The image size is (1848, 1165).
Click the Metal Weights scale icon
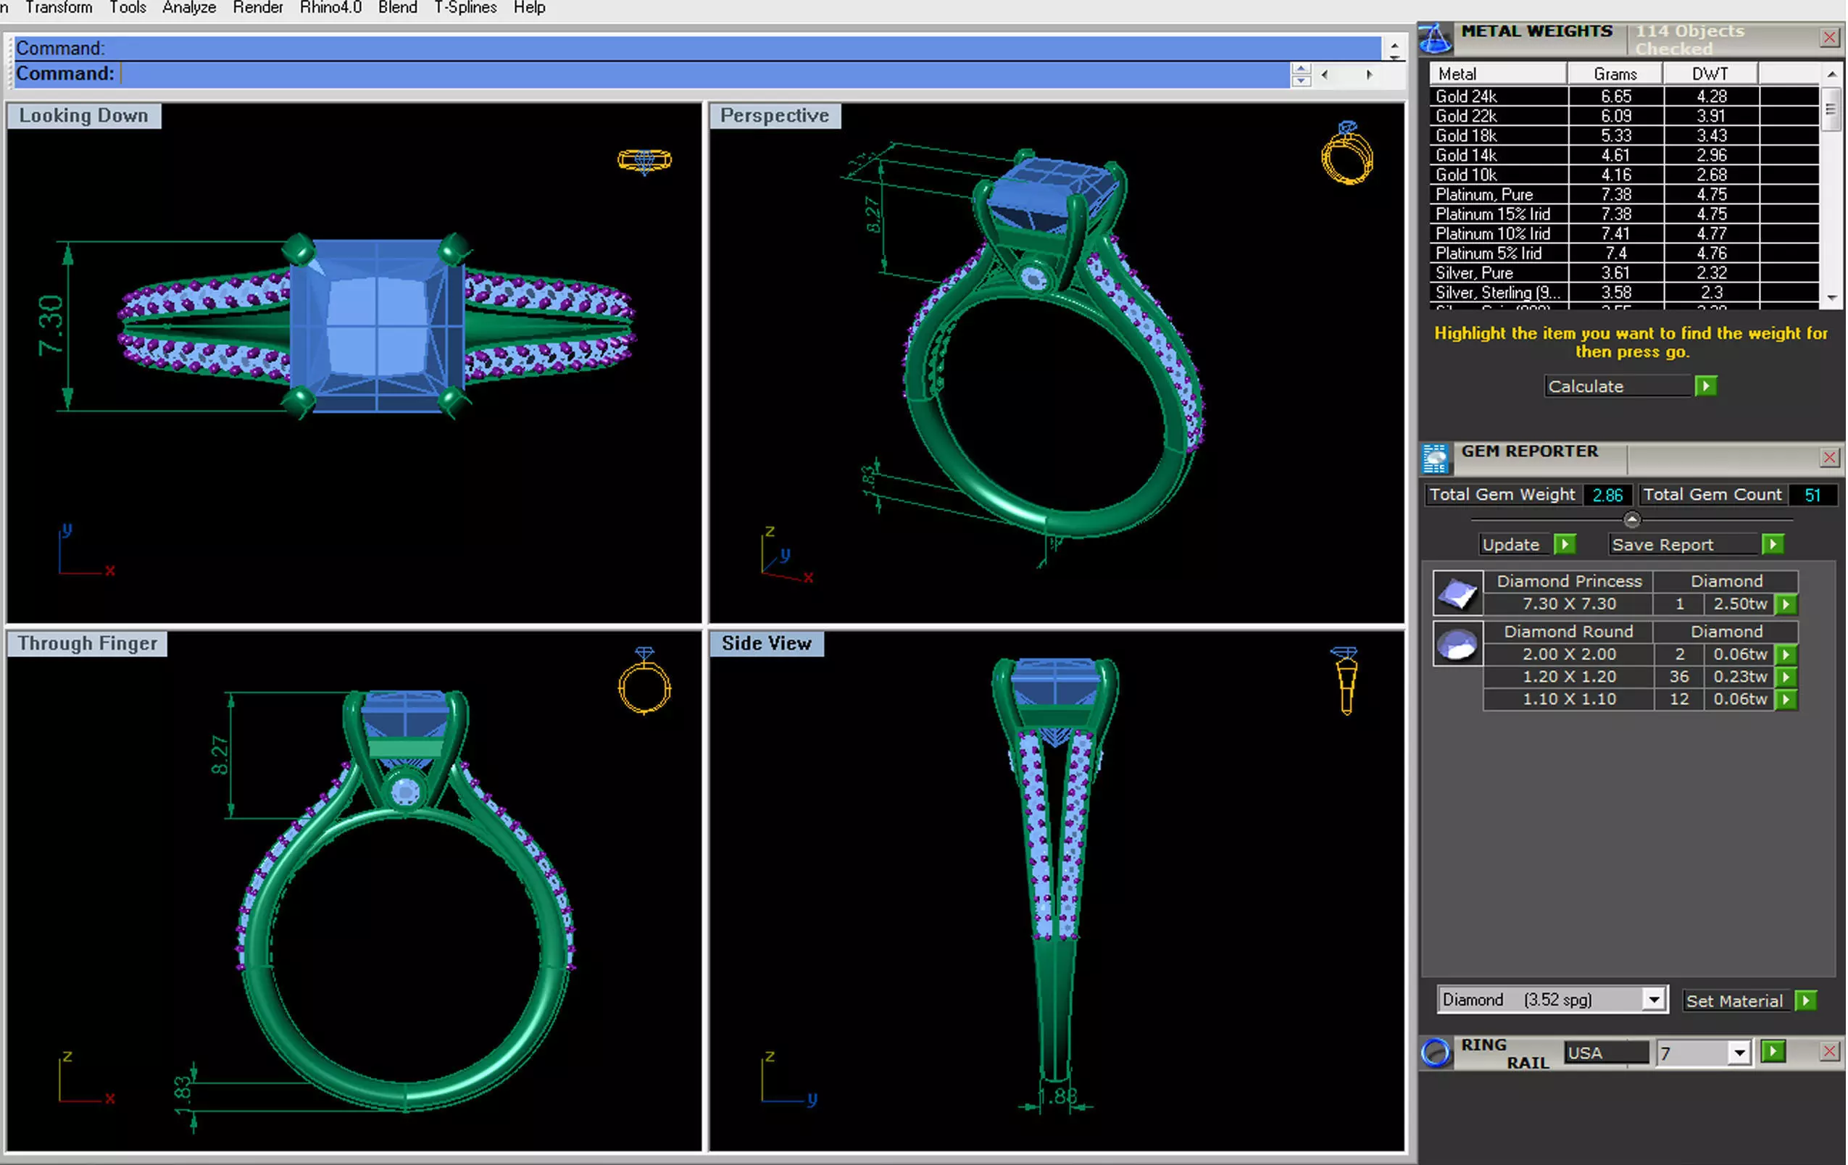pos(1435,38)
